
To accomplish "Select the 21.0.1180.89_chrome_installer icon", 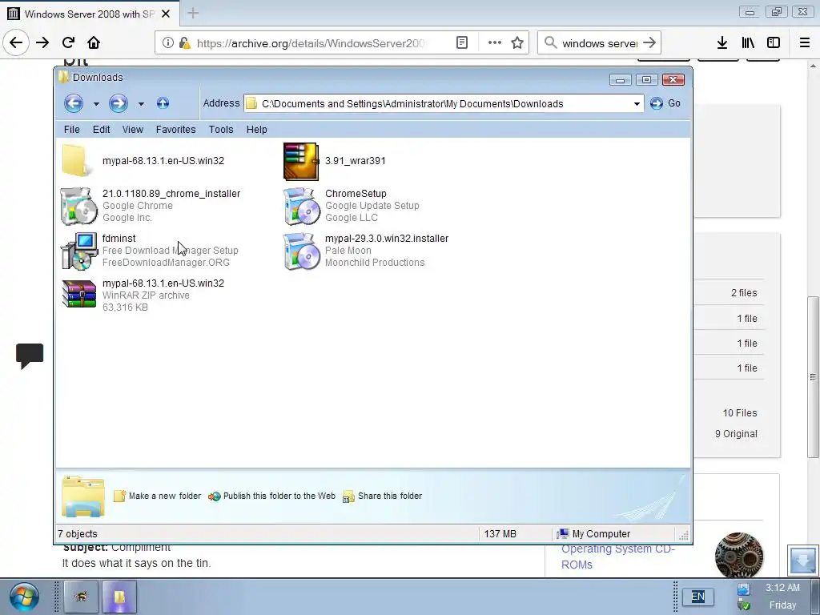I will 79,207.
